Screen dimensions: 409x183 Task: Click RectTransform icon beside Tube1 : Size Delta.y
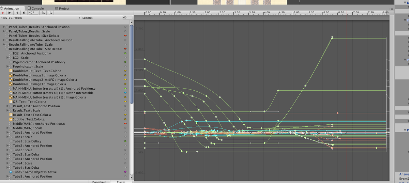[x=11, y=141]
